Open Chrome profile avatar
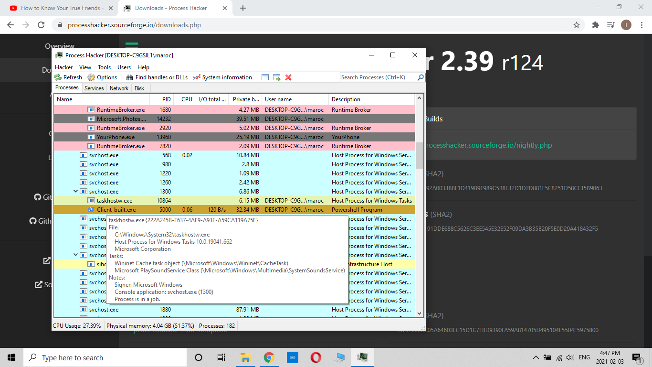652x367 pixels. tap(626, 25)
